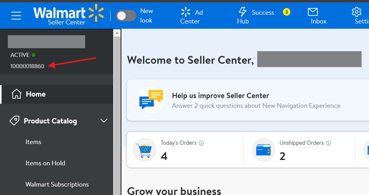Open Settings gear icon
Viewport: 369px width, 195px height.
[x=356, y=12]
